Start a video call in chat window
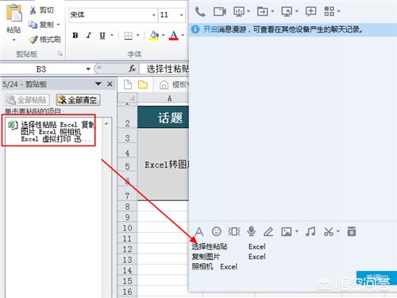The image size is (397, 298). (220, 12)
